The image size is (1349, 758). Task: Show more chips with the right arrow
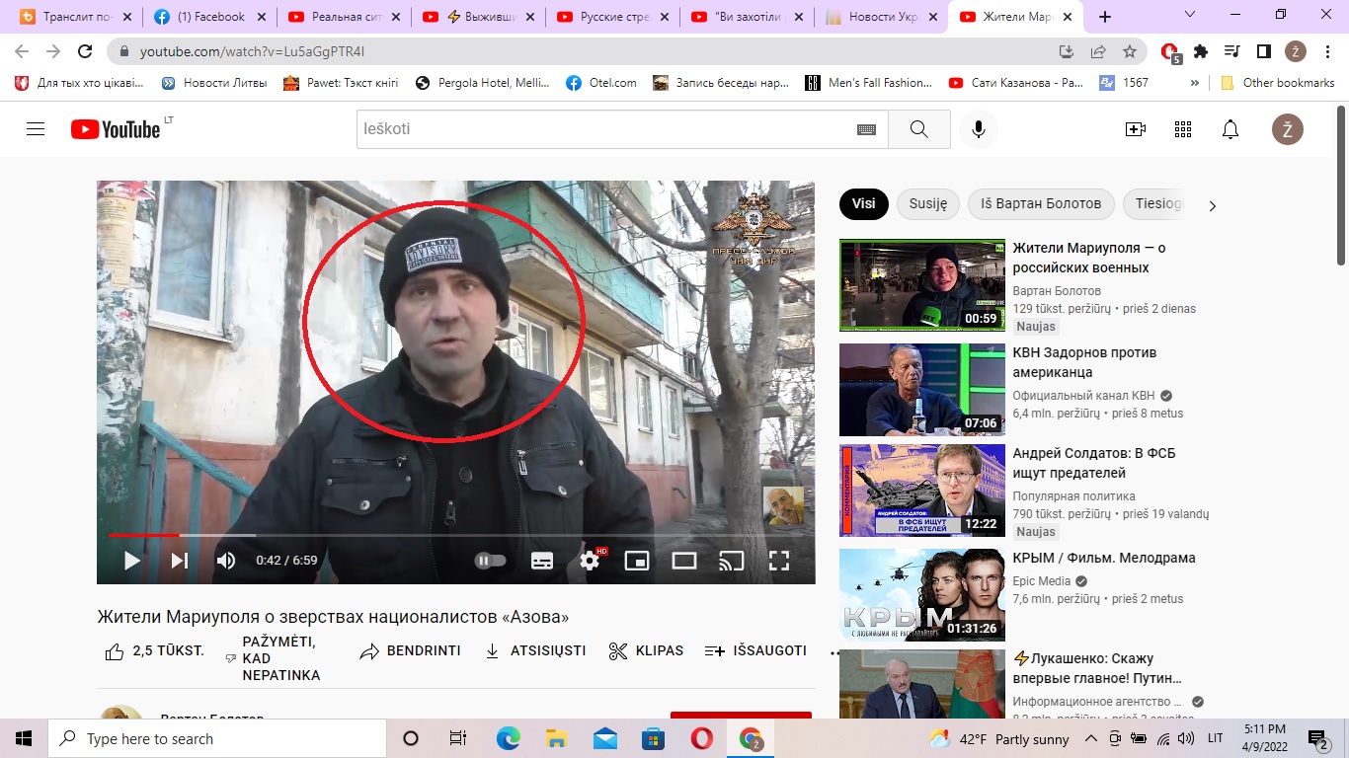(x=1213, y=205)
